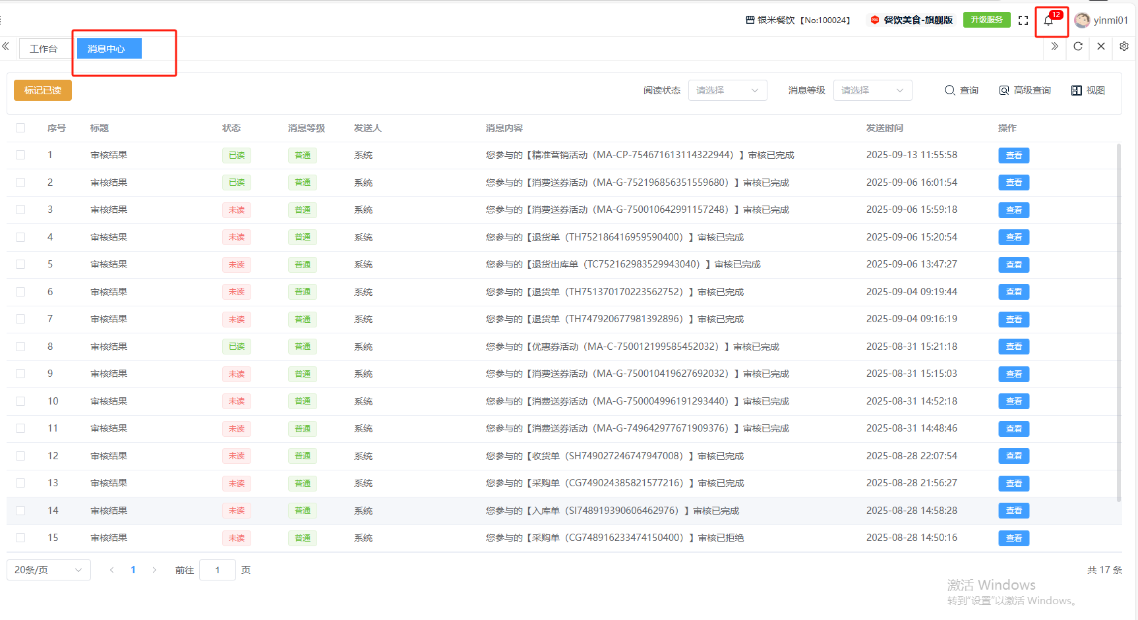The image size is (1138, 620).
Task: Check the select-all checkbox in table header
Action: (20, 128)
